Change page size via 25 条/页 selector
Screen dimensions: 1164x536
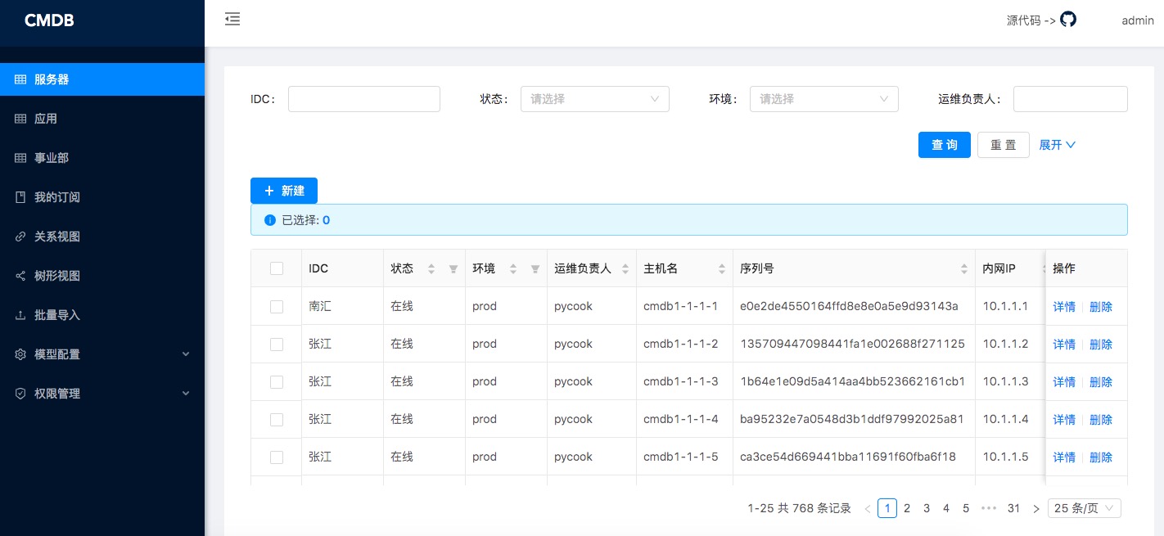(1084, 508)
